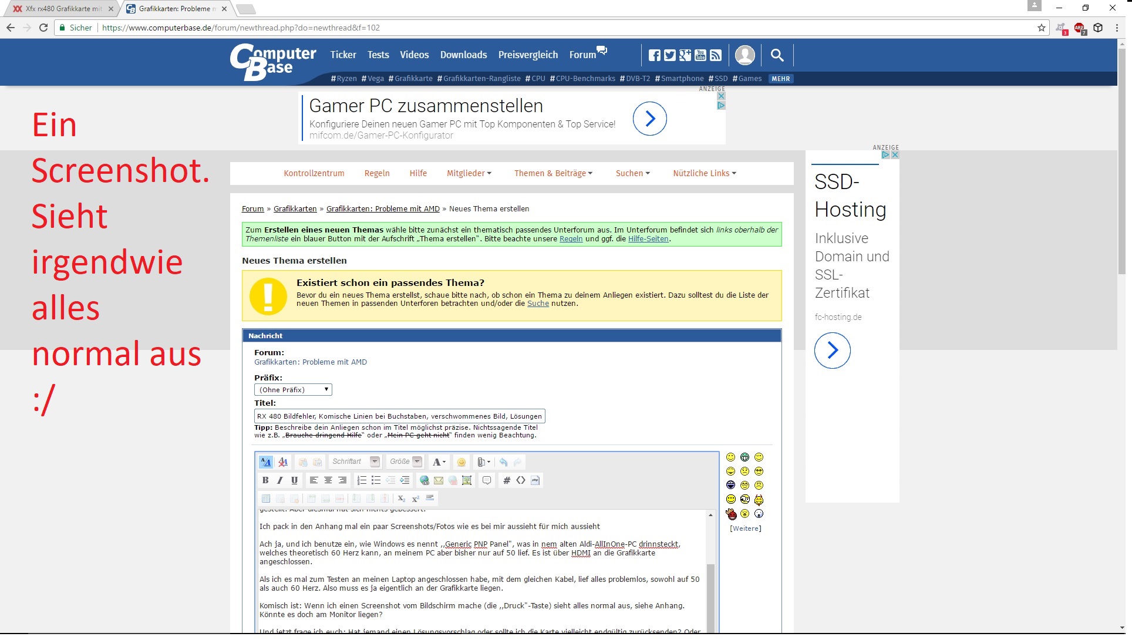Wrap text in quote tags
This screenshot has width=1132, height=640.
pyautogui.click(x=487, y=480)
